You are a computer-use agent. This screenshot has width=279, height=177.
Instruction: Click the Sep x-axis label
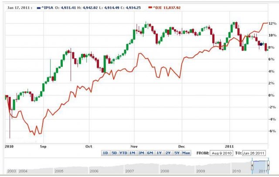pos(43,147)
